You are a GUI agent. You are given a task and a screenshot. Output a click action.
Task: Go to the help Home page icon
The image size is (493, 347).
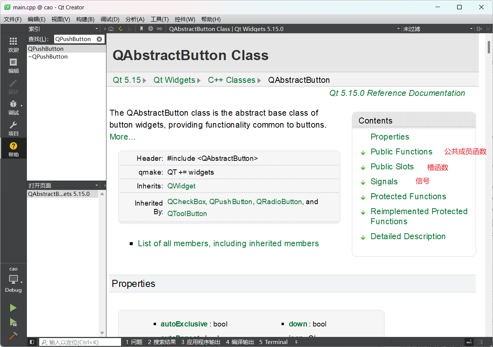[x=111, y=29]
